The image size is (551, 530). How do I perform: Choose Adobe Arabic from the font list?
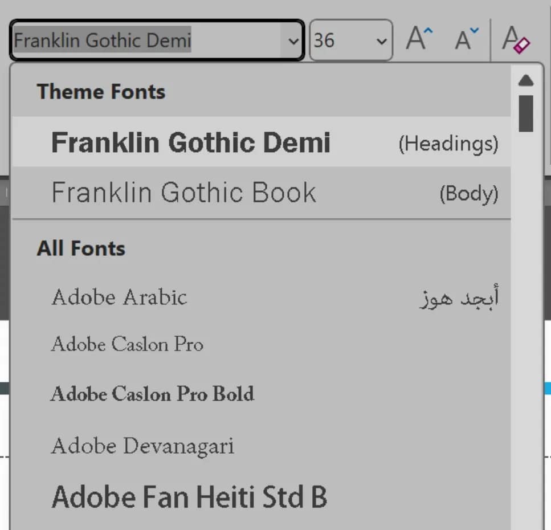[x=119, y=297]
